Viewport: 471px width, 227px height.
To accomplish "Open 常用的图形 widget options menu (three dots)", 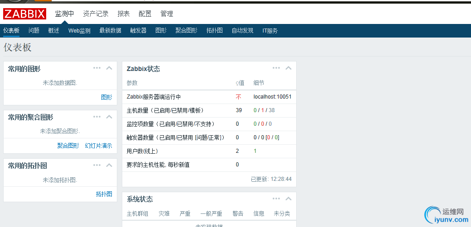I will click(x=97, y=68).
